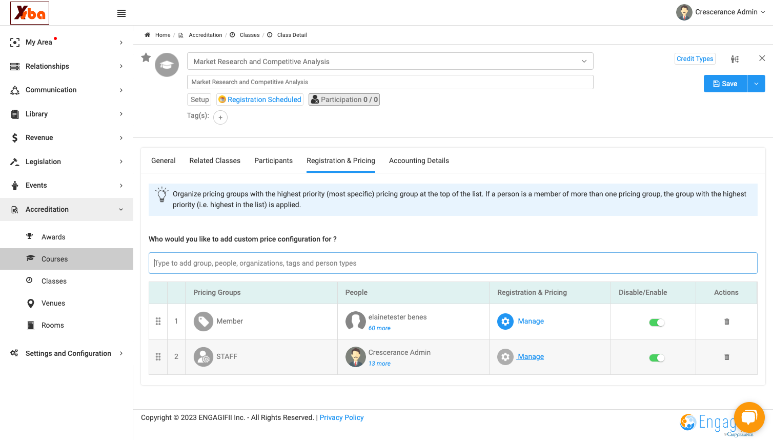The height and width of the screenshot is (441, 773).
Task: Collapse the Accreditation sidebar section
Action: tap(67, 209)
